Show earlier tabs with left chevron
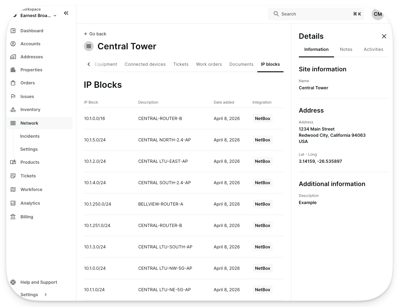 pos(89,64)
